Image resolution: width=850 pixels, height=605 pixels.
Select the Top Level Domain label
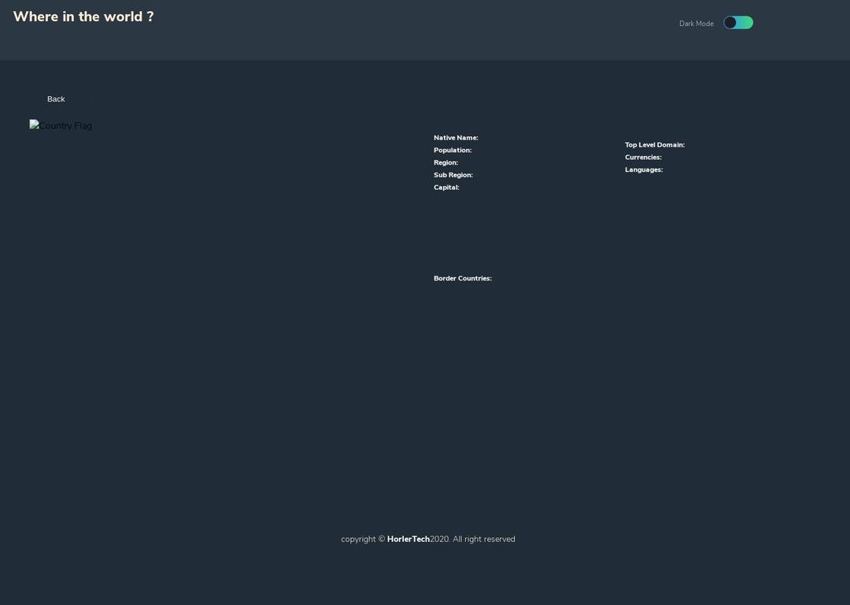(x=653, y=144)
